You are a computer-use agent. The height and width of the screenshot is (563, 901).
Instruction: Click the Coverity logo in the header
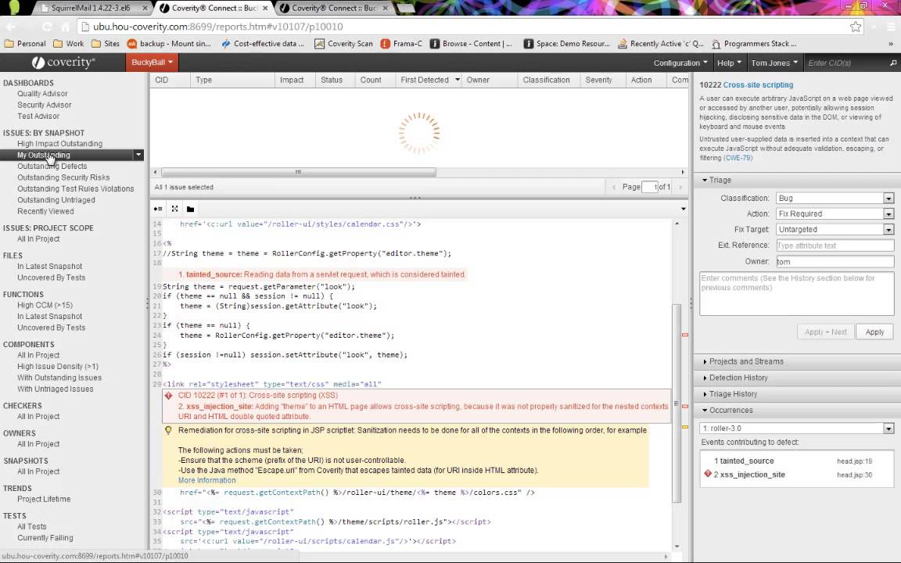point(64,62)
